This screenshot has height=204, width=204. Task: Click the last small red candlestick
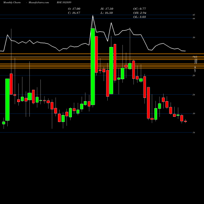tap(186, 121)
